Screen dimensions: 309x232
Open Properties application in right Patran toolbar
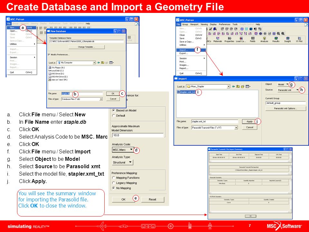click(229, 39)
